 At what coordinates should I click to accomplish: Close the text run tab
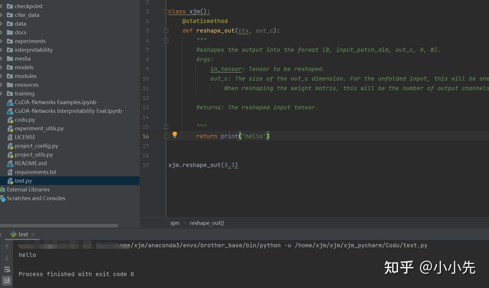(x=33, y=234)
